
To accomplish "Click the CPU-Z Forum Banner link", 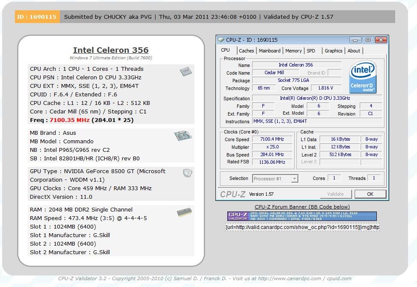I will pyautogui.click(x=302, y=207).
